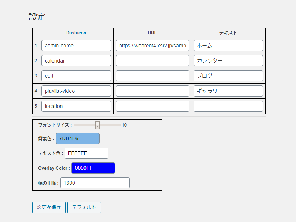
Task: Click the 幅の上限 label
Action: [48, 183]
